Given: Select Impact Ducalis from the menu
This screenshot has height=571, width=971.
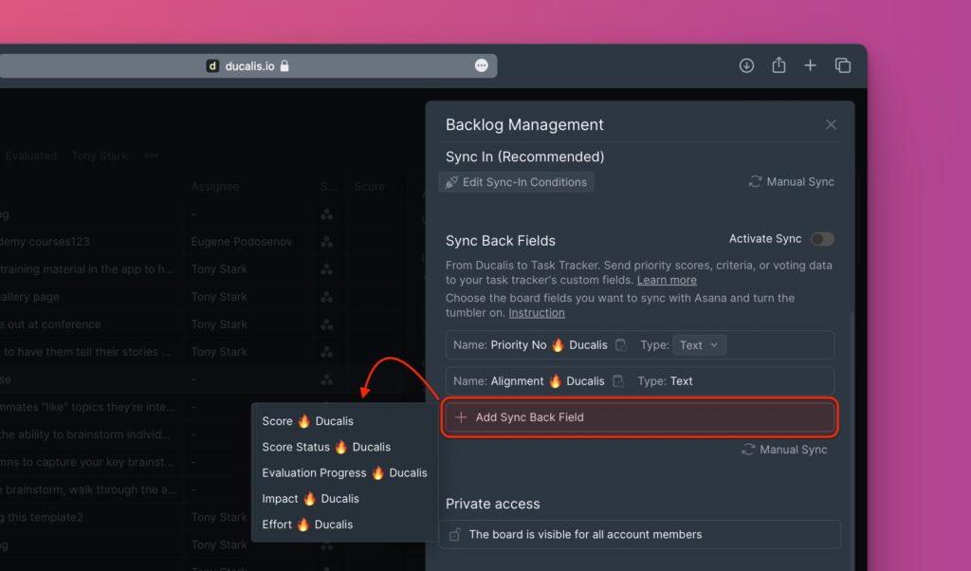Looking at the screenshot, I should 310,499.
